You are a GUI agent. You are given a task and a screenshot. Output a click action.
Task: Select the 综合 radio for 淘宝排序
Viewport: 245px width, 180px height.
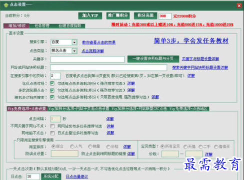pos(53,147)
